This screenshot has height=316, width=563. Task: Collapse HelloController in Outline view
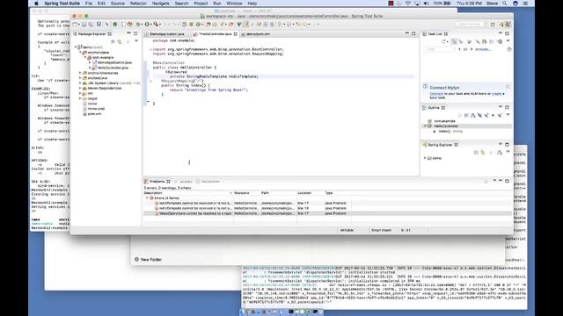pyautogui.click(x=425, y=126)
